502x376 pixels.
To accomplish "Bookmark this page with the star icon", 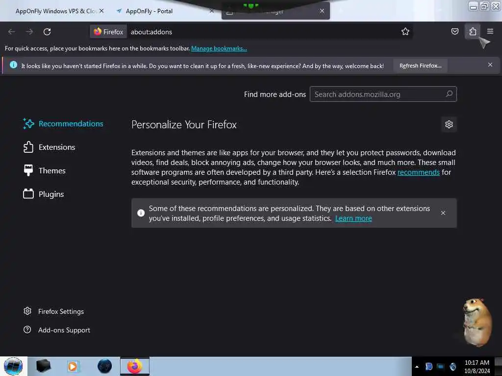I will tap(405, 32).
